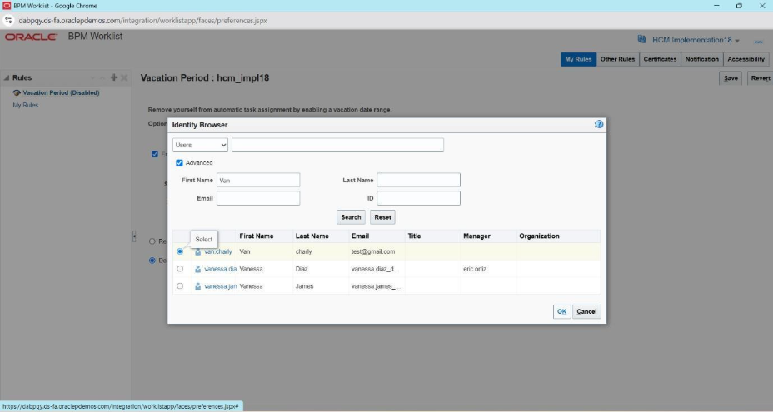
Task: Click the site info icon in address bar
Action: (8, 21)
